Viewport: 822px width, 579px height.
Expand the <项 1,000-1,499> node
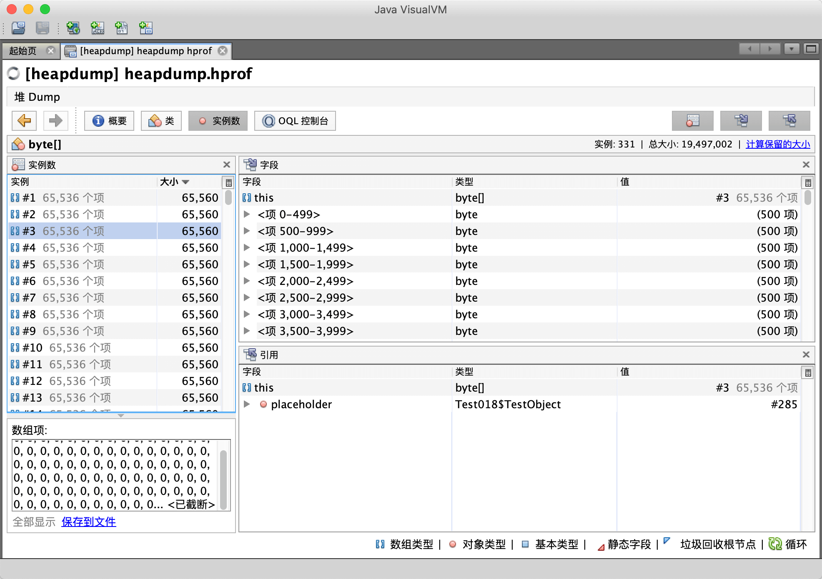(x=247, y=247)
